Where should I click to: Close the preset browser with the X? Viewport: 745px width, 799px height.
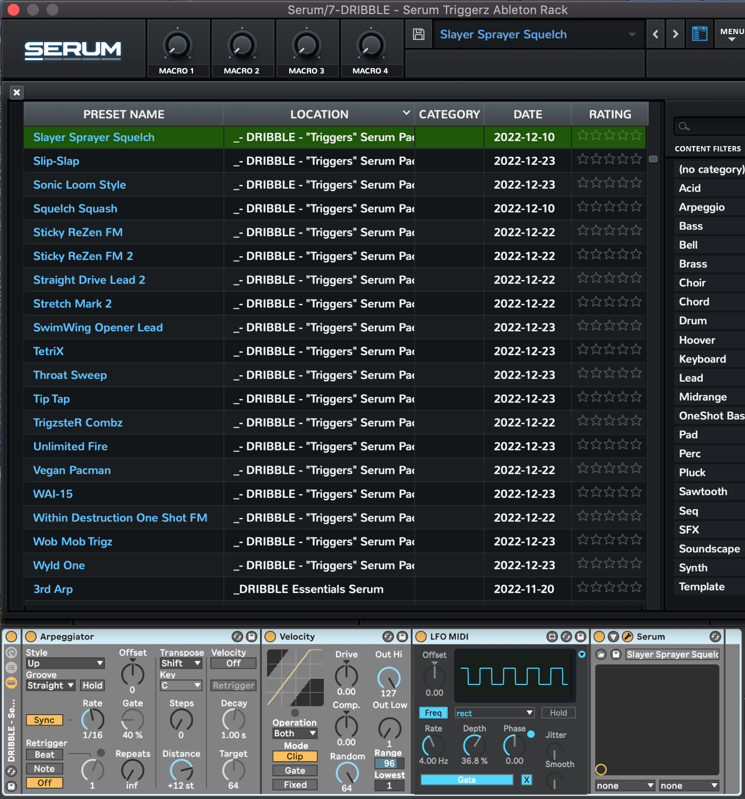[17, 92]
